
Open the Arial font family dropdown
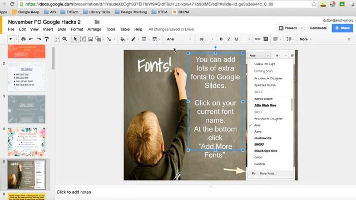(x=179, y=39)
